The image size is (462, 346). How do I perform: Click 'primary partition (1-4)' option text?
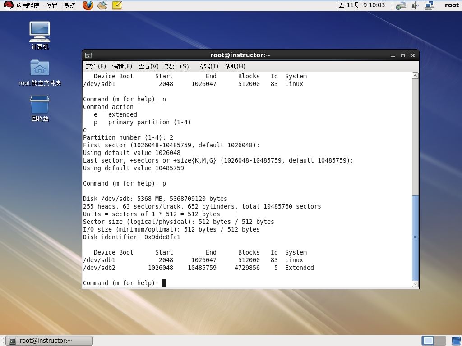click(149, 123)
